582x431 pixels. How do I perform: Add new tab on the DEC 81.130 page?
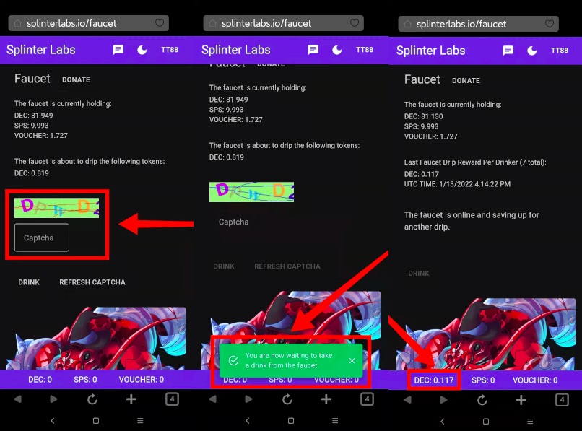click(521, 400)
